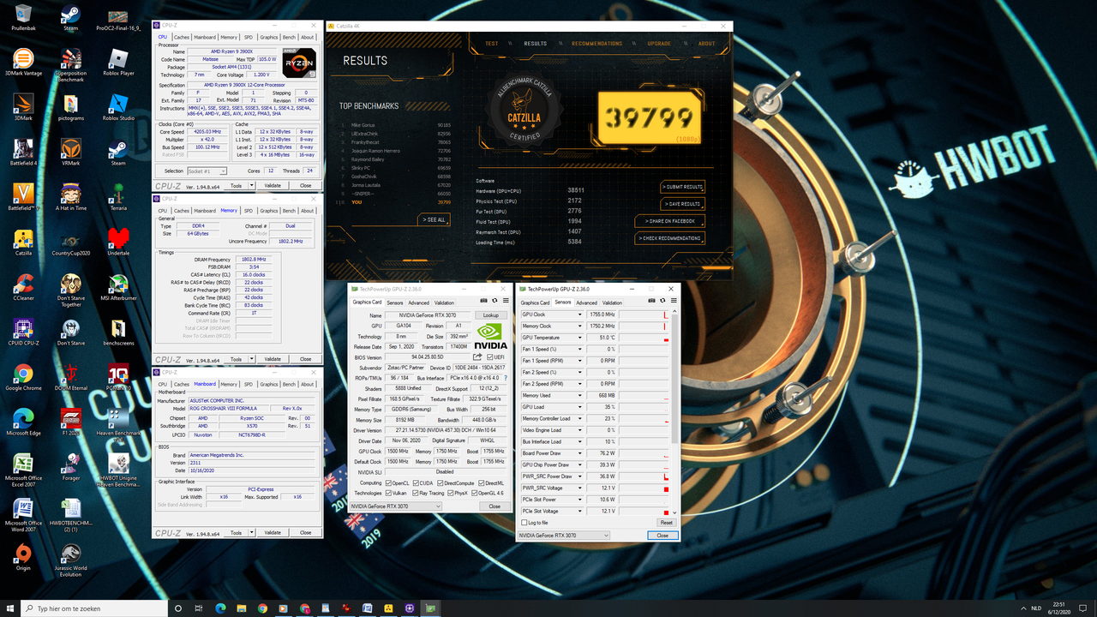The width and height of the screenshot is (1097, 617).
Task: Click Lookup button in GPU-Z
Action: point(491,315)
